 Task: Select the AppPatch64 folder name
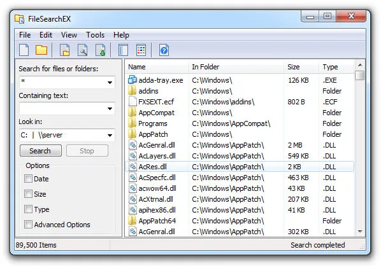coord(157,221)
